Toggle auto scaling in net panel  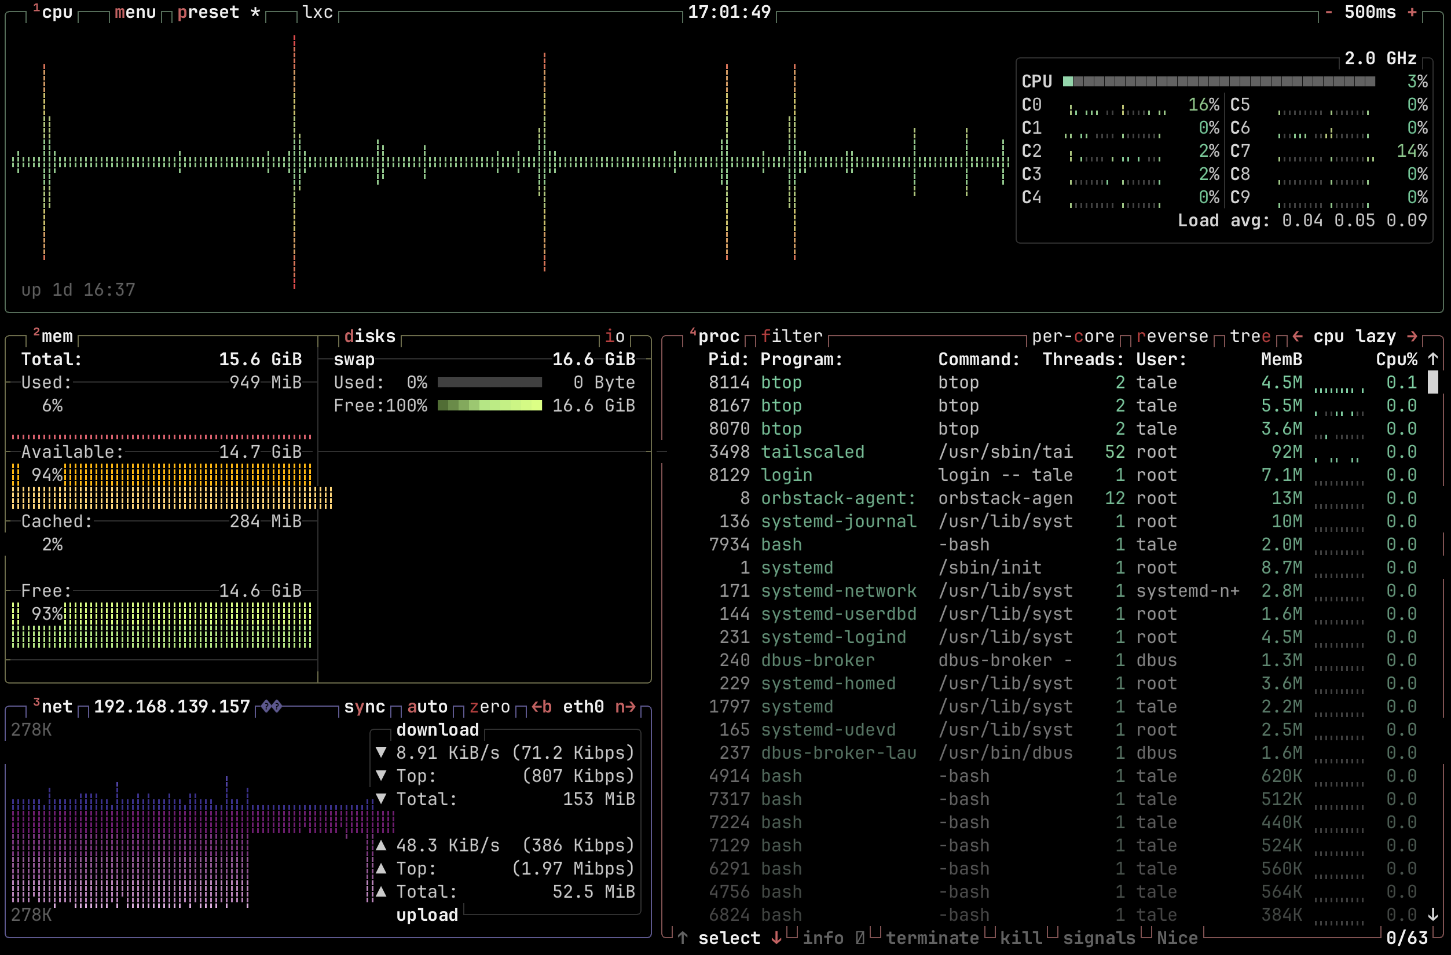tap(427, 707)
